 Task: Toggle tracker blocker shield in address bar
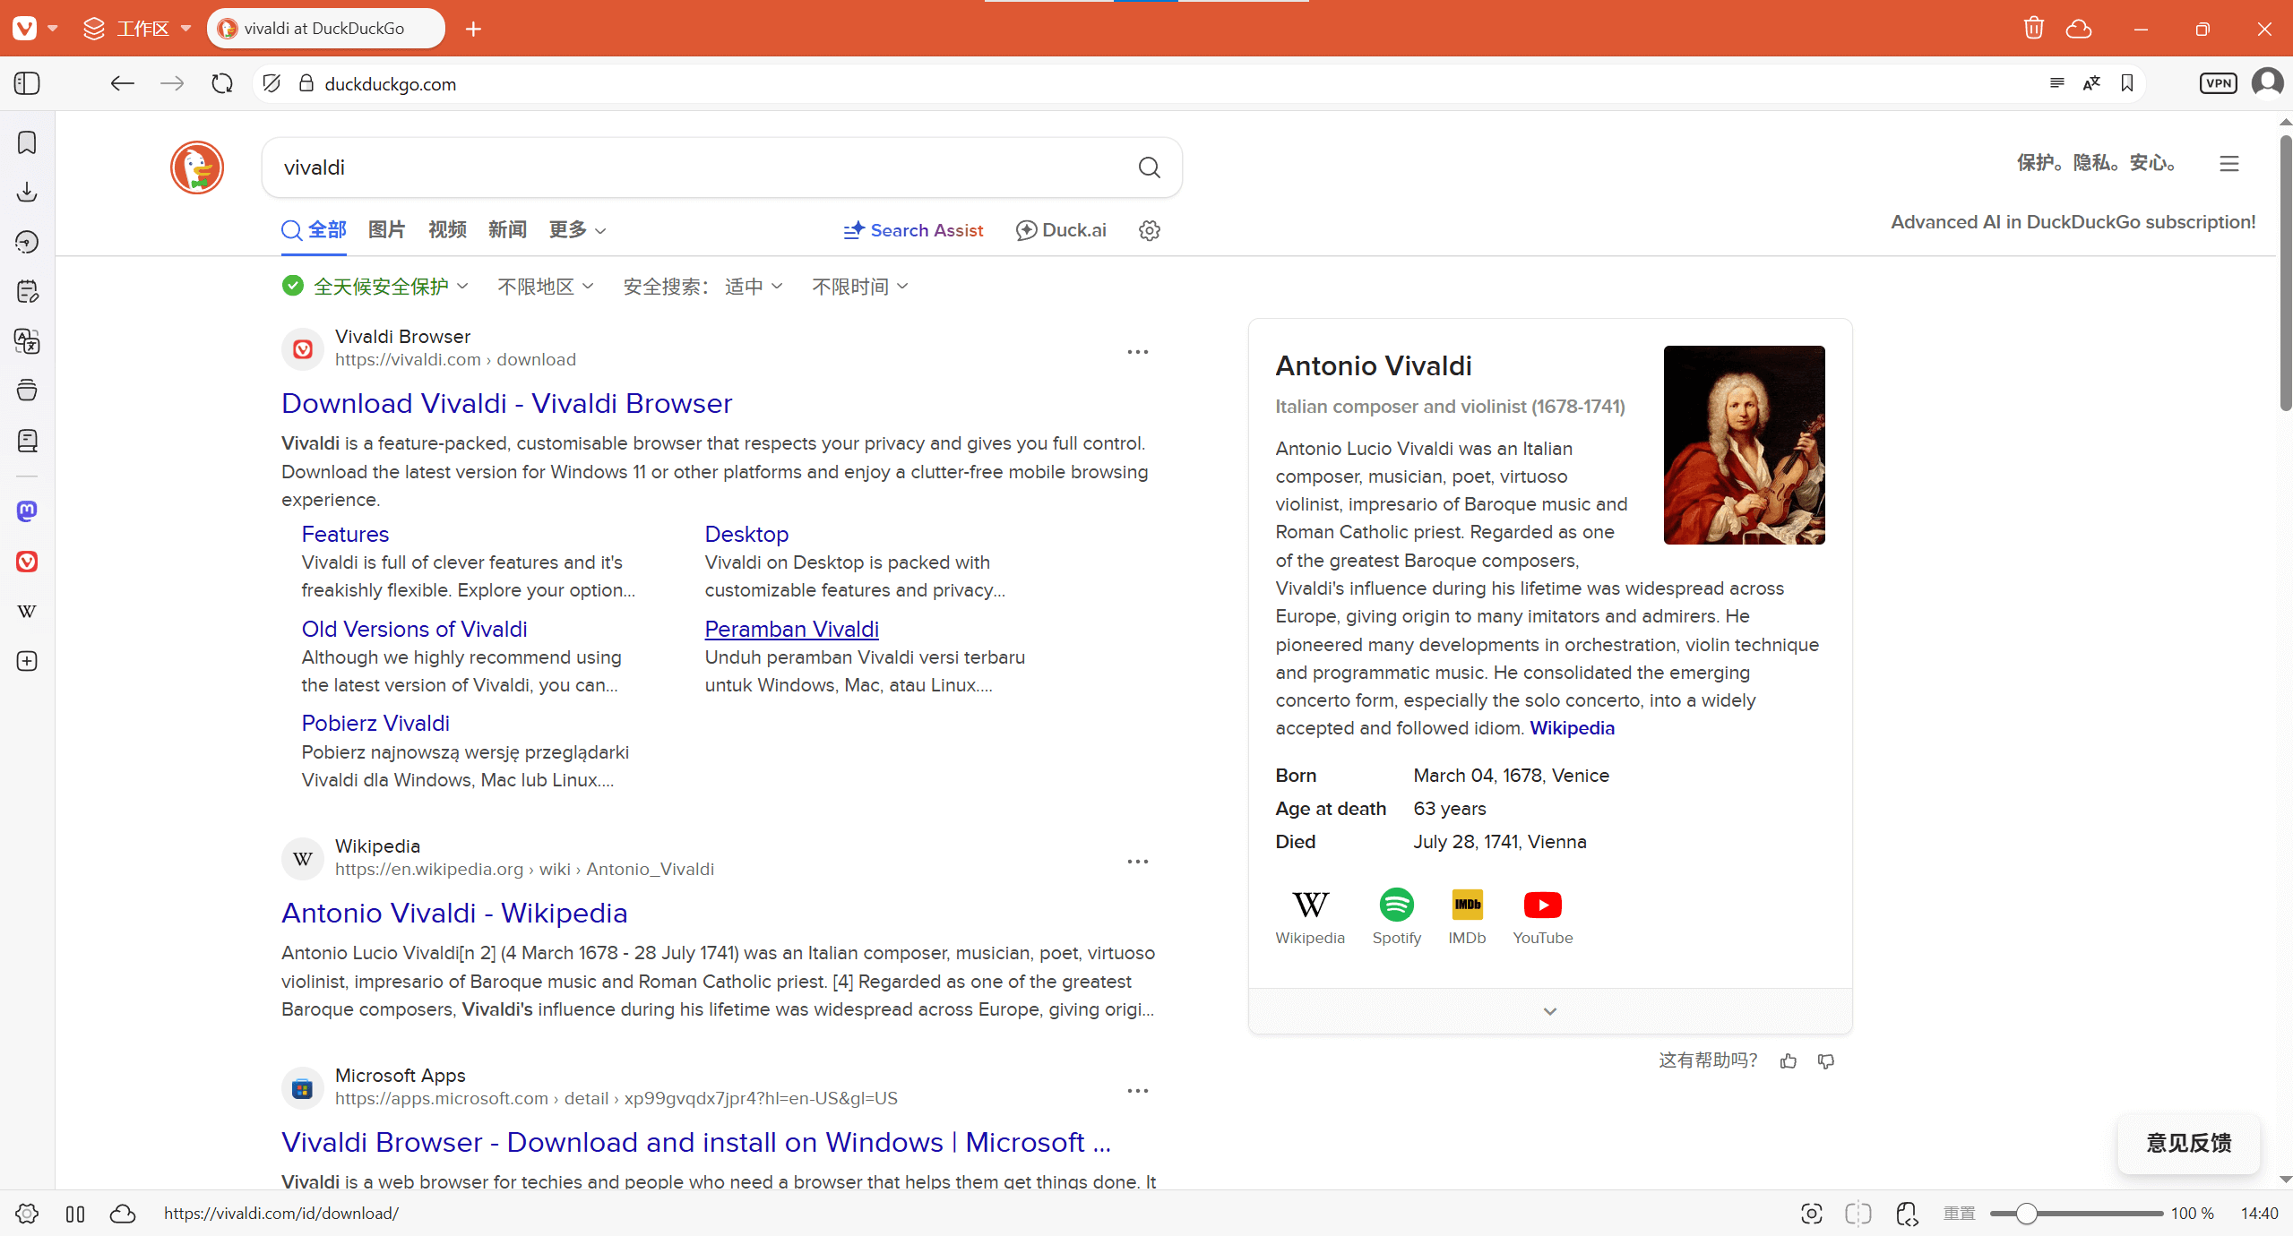(x=272, y=83)
